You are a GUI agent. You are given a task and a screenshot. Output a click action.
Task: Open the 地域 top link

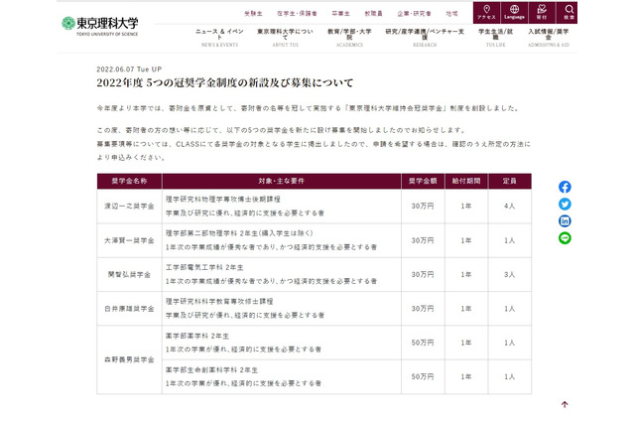[451, 13]
